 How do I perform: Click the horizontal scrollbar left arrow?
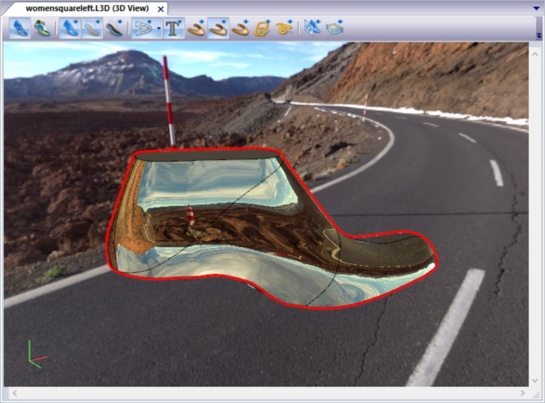[x=14, y=393]
